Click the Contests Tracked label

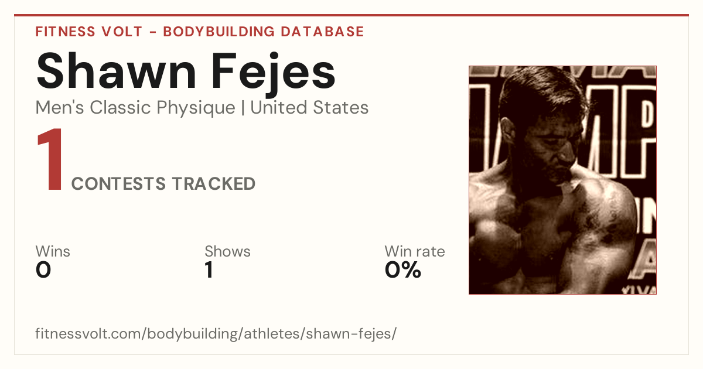pos(163,184)
